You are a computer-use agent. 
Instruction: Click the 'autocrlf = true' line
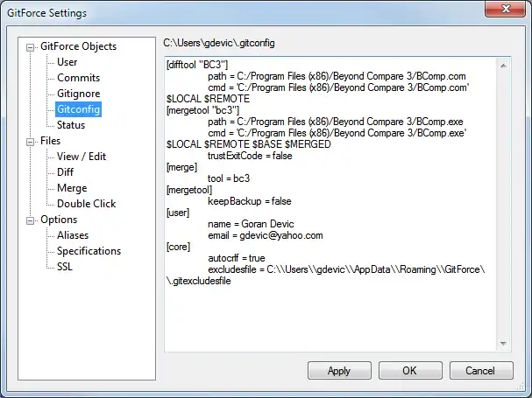pyautogui.click(x=237, y=258)
